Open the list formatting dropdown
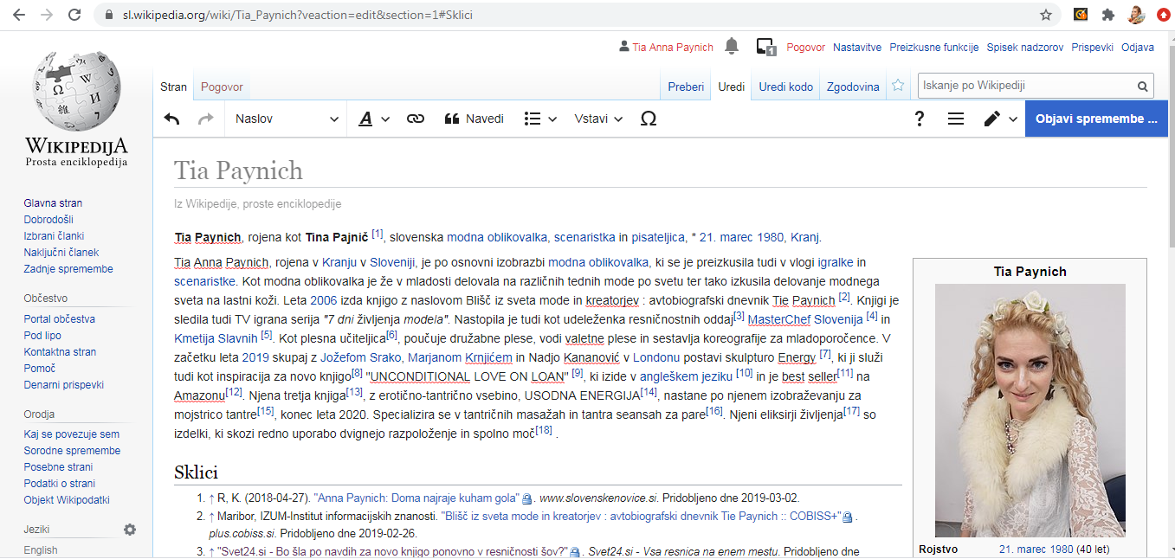 tap(539, 119)
